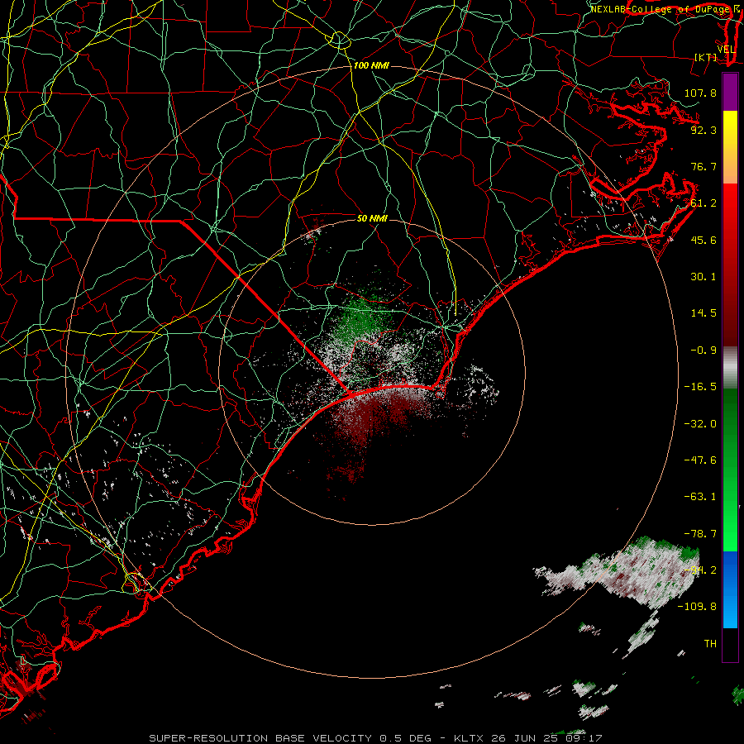Click the KLTX station identifier in caption
Screen dimensions: 744x744
pyautogui.click(x=469, y=738)
